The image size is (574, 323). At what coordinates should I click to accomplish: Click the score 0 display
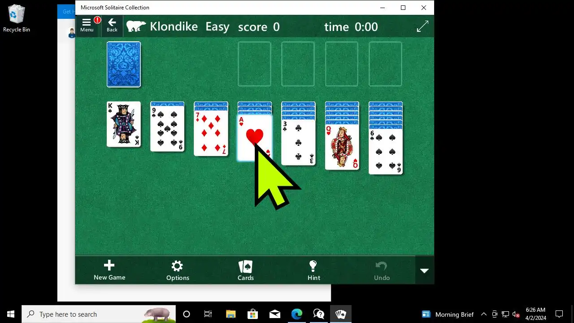point(259,27)
